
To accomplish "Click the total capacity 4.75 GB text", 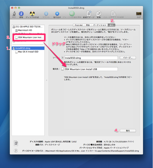I will tap(119, 141).
